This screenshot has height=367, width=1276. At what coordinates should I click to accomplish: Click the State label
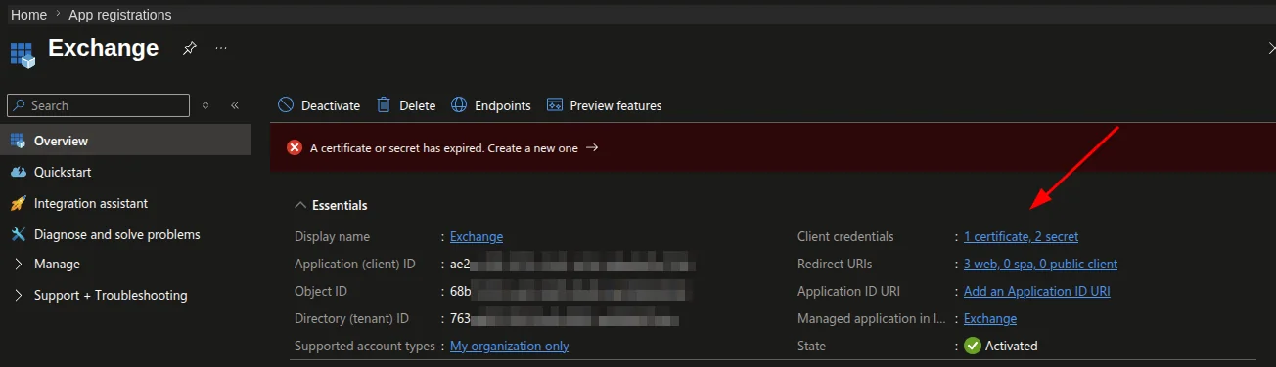coord(812,346)
